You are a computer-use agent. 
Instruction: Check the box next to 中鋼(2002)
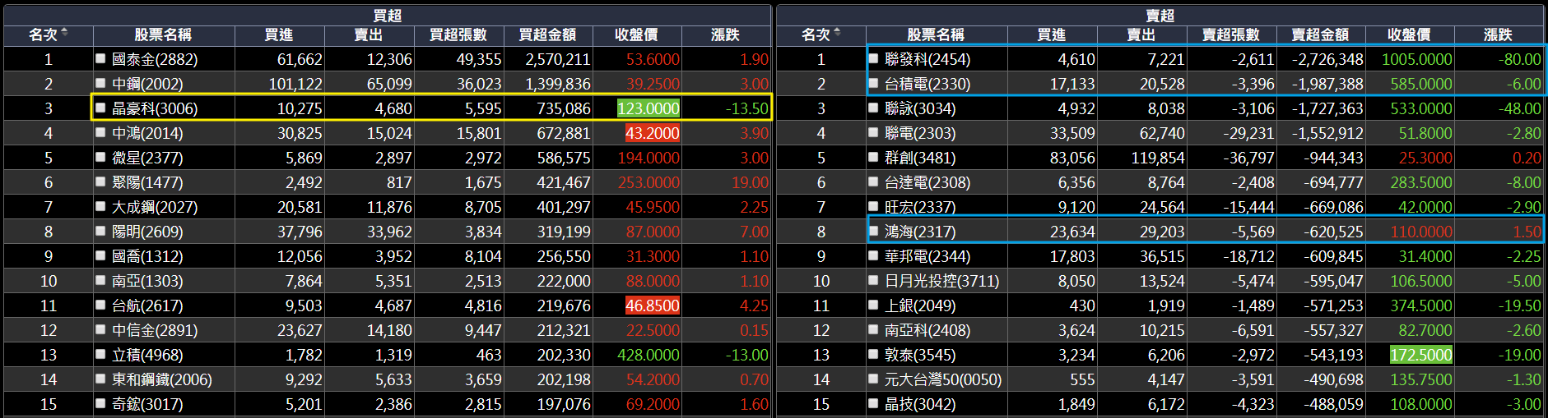coord(100,83)
